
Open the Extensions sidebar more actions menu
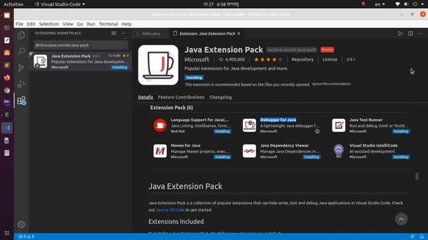(x=124, y=33)
